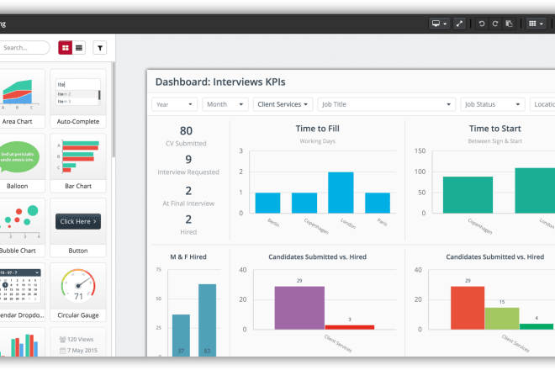Viewport: 555px width, 370px height.
Task: Switch widget list to list view
Action: click(79, 47)
